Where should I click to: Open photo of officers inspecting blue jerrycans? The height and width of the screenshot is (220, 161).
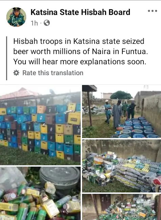click(122, 112)
